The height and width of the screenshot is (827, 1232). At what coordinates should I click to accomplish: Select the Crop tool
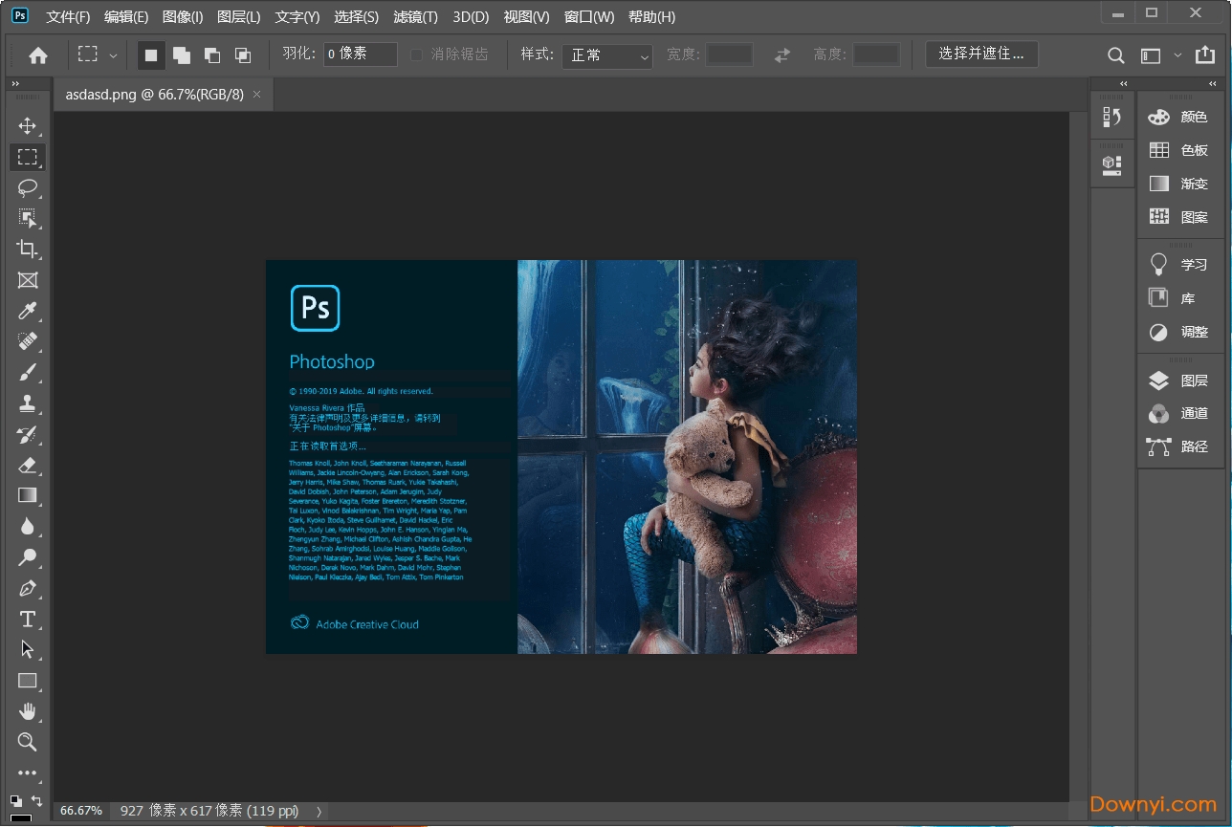pyautogui.click(x=28, y=249)
